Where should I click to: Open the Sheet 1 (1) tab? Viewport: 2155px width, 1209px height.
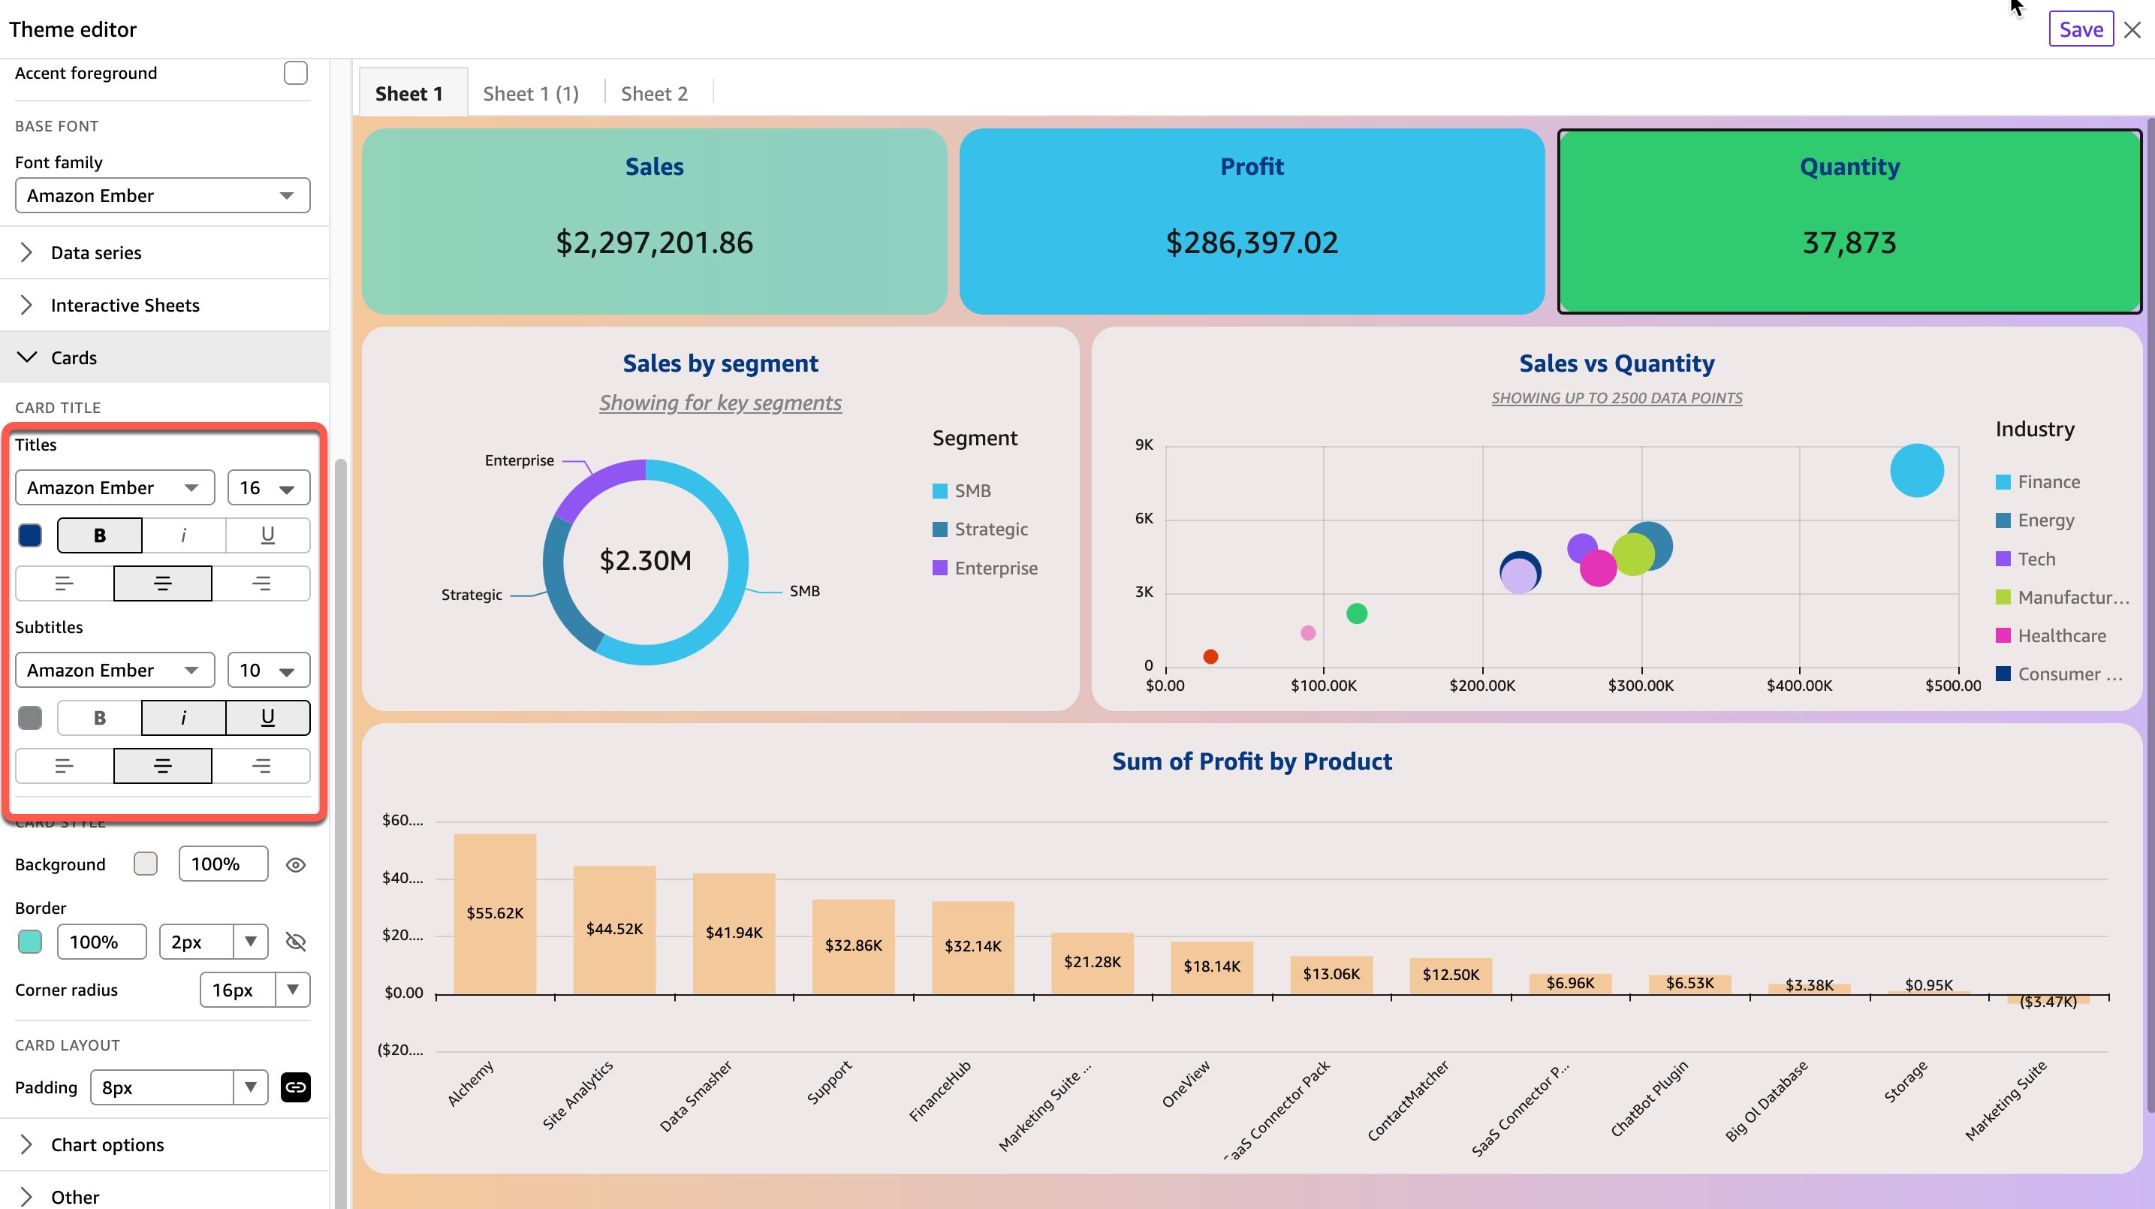pos(530,94)
